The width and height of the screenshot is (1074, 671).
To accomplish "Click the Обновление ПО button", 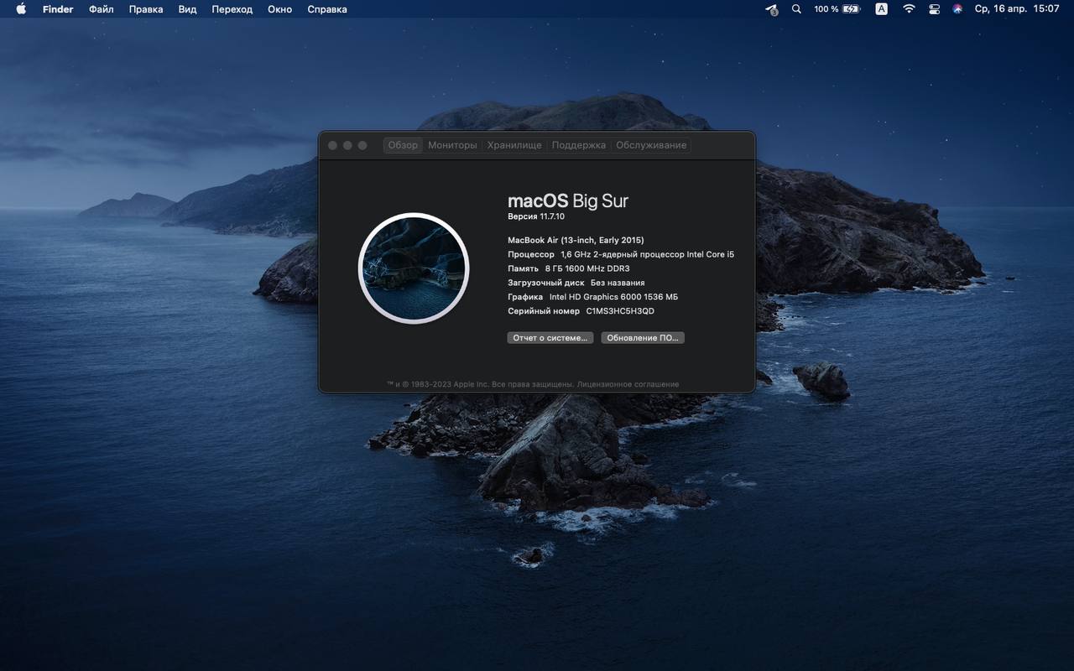I will click(643, 338).
